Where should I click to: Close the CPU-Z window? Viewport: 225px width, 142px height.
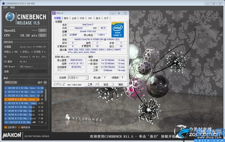125,13
